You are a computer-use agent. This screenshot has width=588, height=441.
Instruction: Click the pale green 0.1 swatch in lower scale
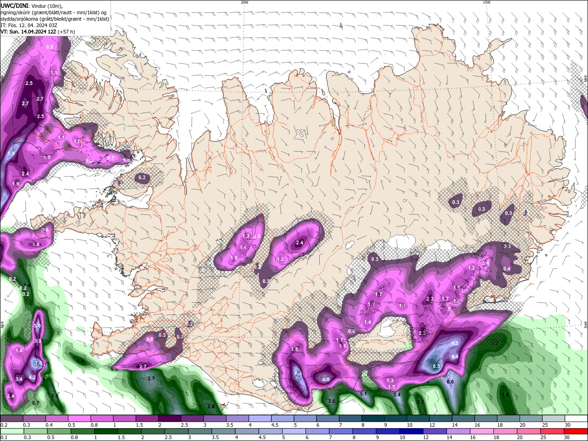[12, 431]
